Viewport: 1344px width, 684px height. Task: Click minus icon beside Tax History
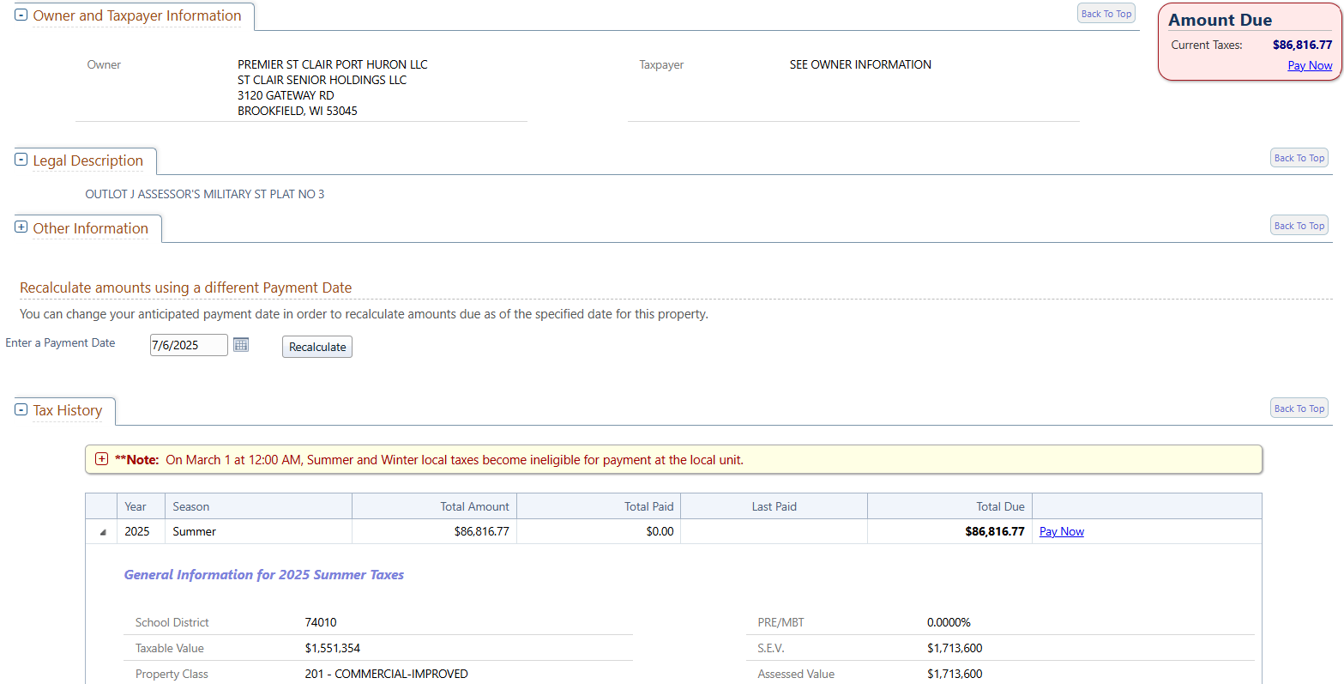[x=21, y=409]
